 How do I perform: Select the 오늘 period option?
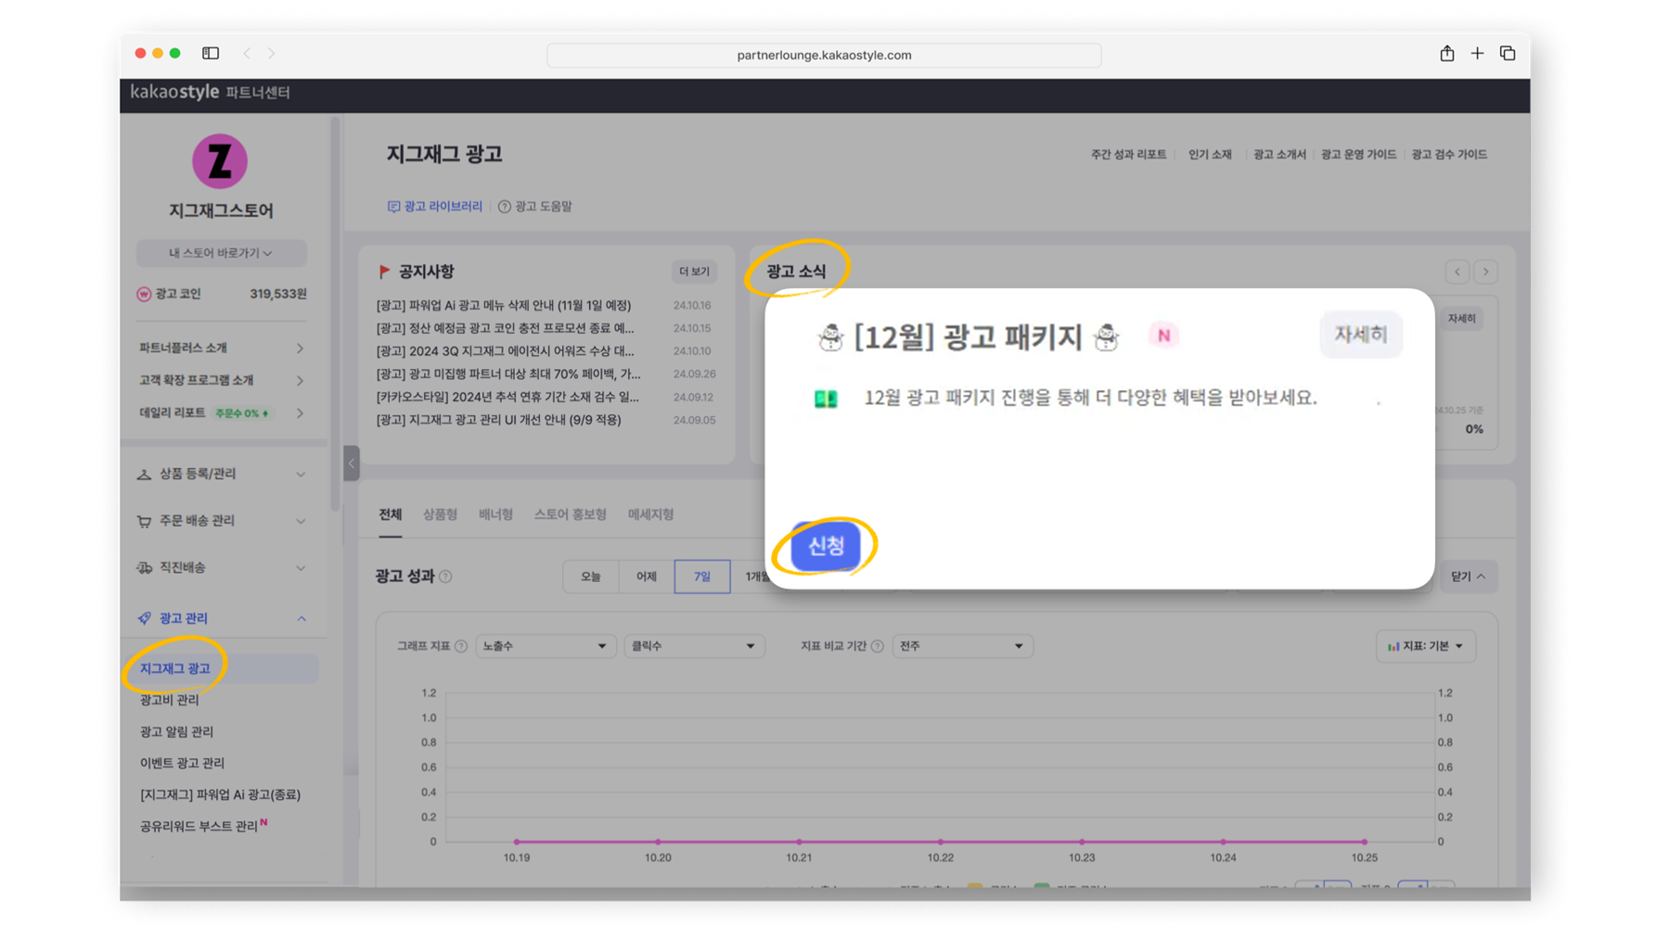pyautogui.click(x=591, y=577)
